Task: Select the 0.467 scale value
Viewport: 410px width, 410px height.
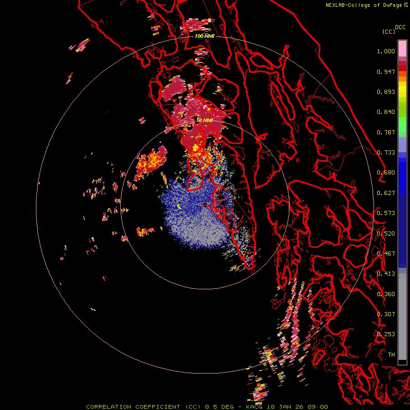Action: (386, 254)
